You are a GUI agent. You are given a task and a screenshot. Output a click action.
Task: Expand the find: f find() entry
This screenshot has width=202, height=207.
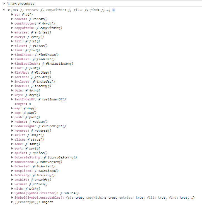tap(12, 50)
